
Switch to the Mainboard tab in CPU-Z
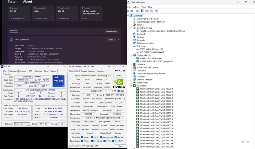[x=13, y=71]
